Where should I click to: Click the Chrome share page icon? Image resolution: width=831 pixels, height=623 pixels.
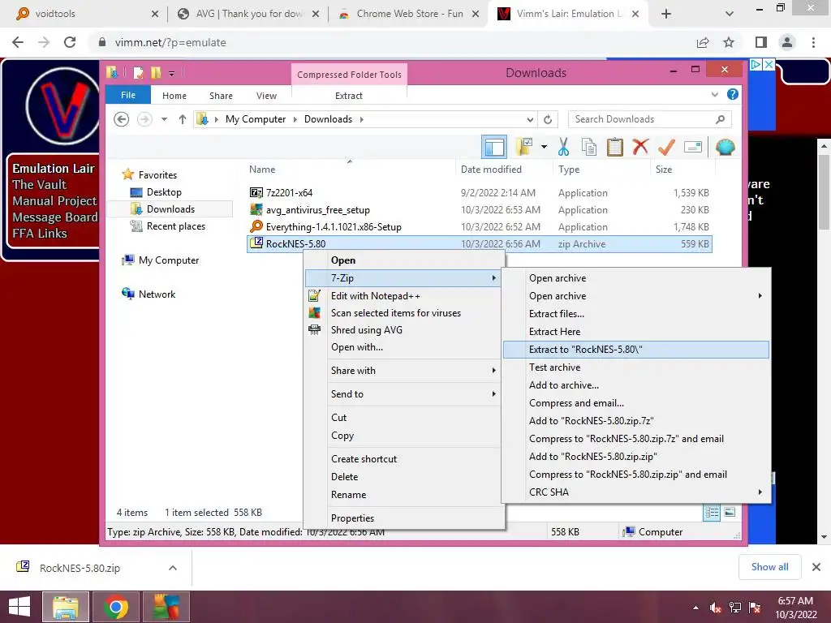click(703, 42)
